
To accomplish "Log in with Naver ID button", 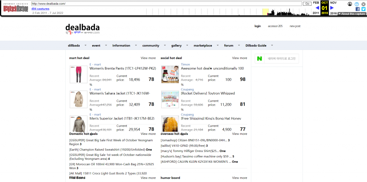I will (277, 59).
